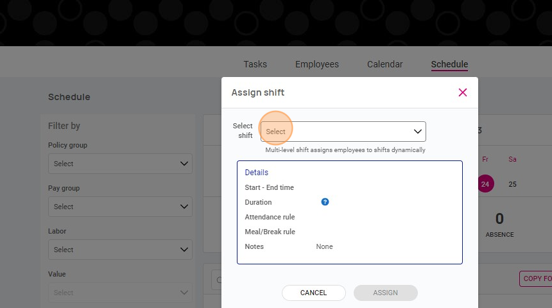Viewport: 552px width, 308px height.
Task: Expand the Policy group dropdown
Action: (121, 164)
